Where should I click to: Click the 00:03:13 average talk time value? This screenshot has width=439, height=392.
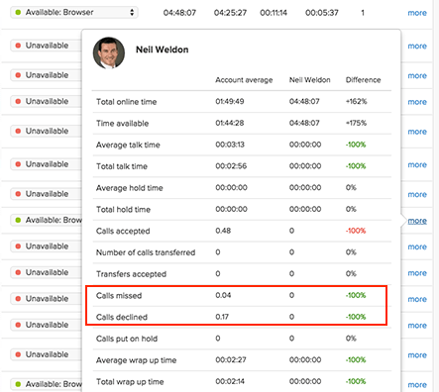[230, 145]
